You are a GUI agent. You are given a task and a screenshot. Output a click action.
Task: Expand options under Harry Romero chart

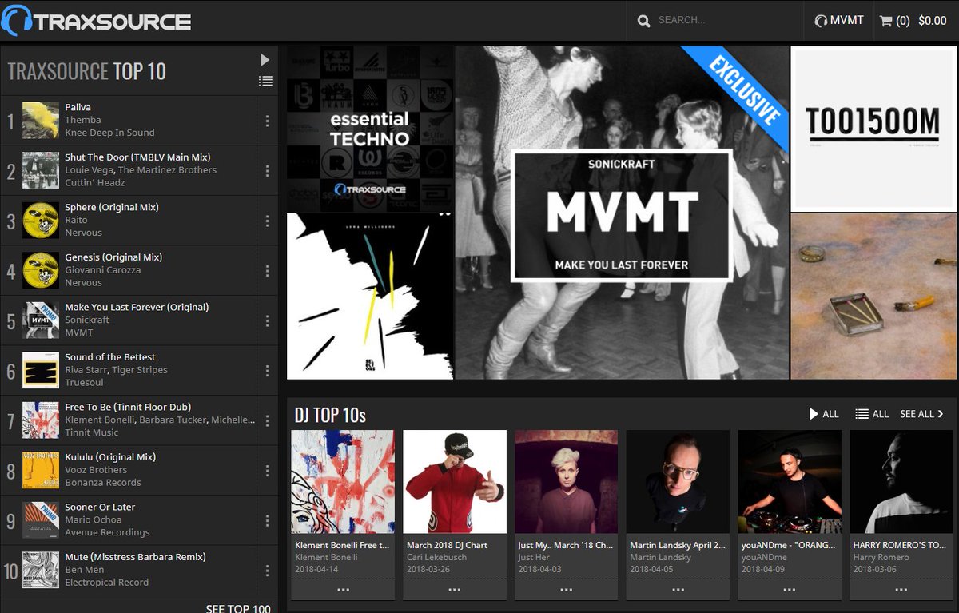pos(901,590)
